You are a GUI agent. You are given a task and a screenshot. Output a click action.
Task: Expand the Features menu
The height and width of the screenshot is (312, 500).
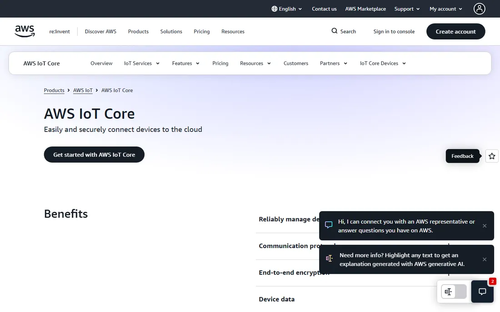(185, 63)
